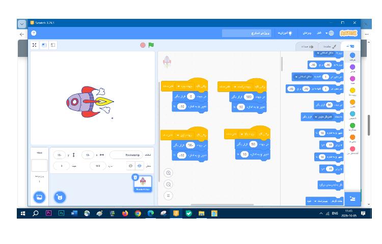The image size is (382, 244).
Task: Open the globe language menu
Action: click(330, 33)
